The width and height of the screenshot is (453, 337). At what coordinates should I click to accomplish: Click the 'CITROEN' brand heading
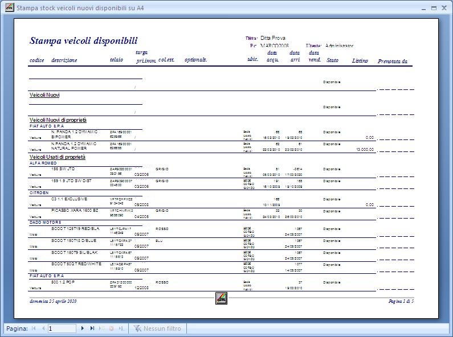pyautogui.click(x=39, y=193)
